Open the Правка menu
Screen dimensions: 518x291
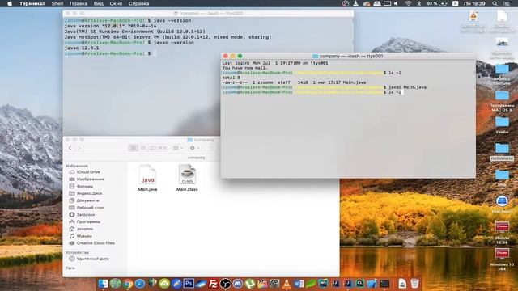click(x=79, y=3)
